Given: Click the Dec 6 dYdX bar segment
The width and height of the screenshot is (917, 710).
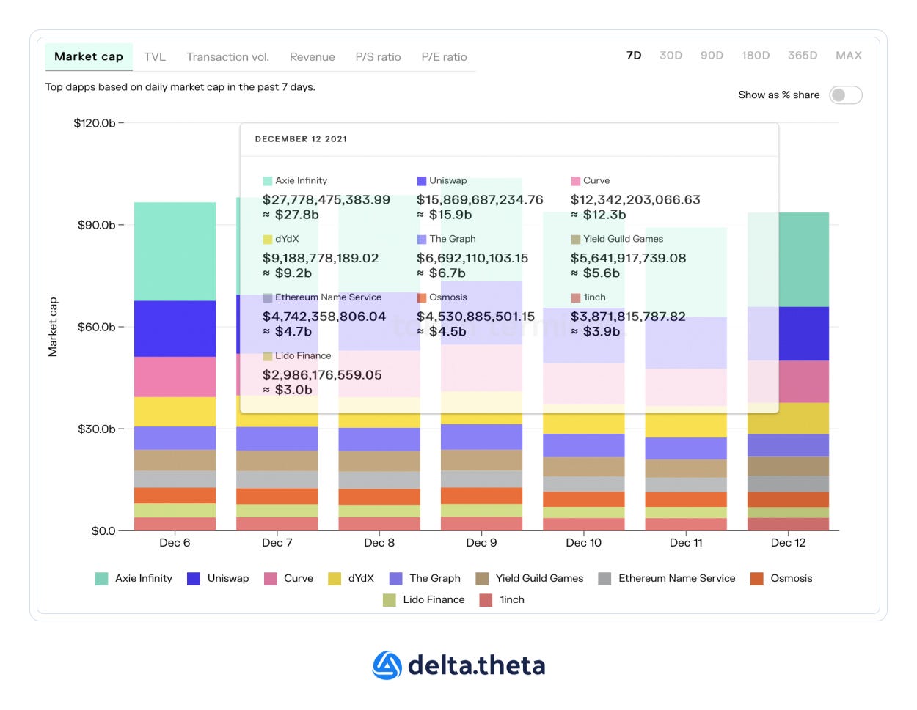Looking at the screenshot, I should (x=175, y=412).
